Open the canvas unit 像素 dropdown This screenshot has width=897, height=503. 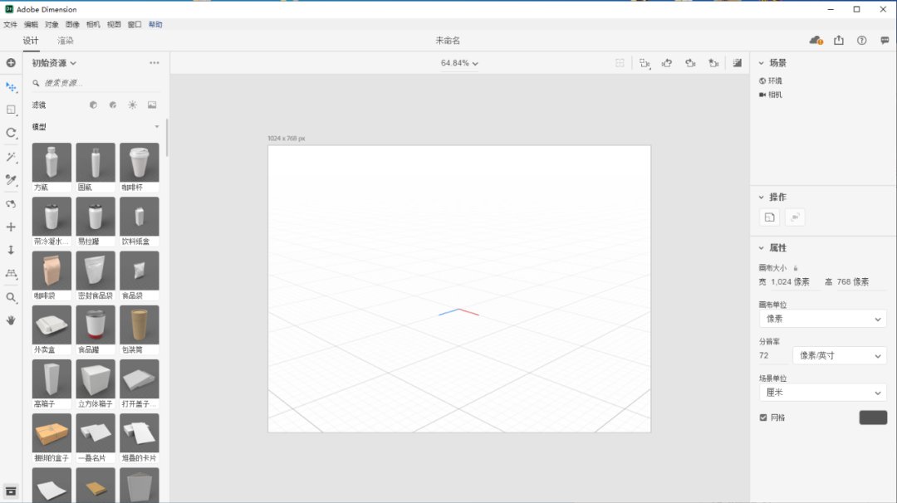(x=822, y=319)
